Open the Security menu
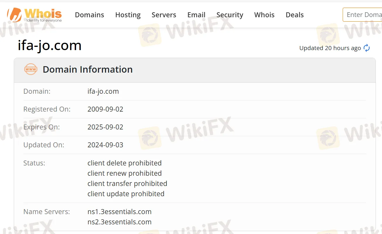Image resolution: width=382 pixels, height=234 pixels. 230,15
